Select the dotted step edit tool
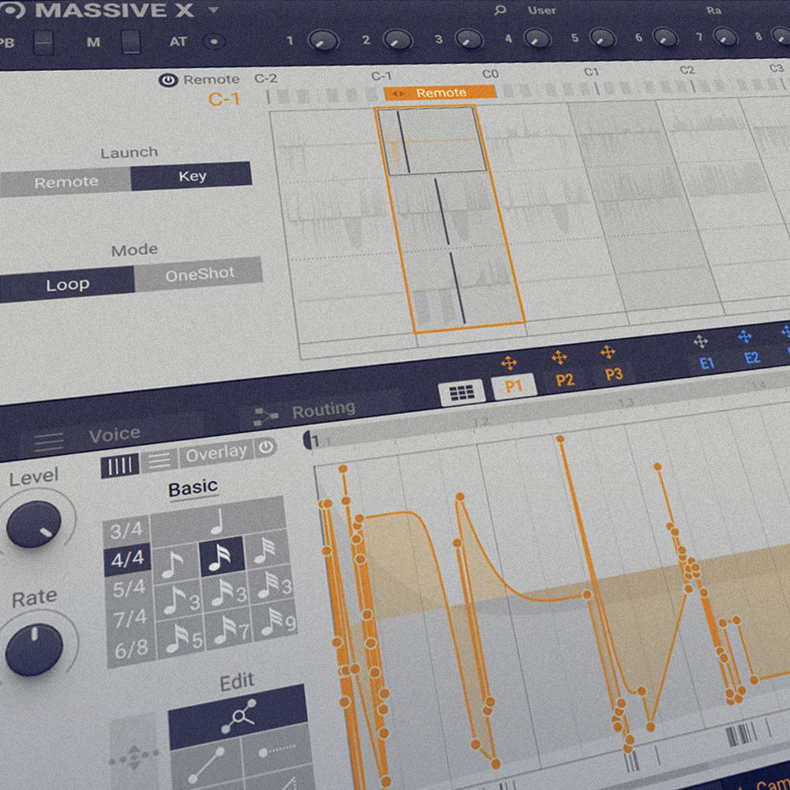Screen dimensions: 790x790 (x=277, y=752)
